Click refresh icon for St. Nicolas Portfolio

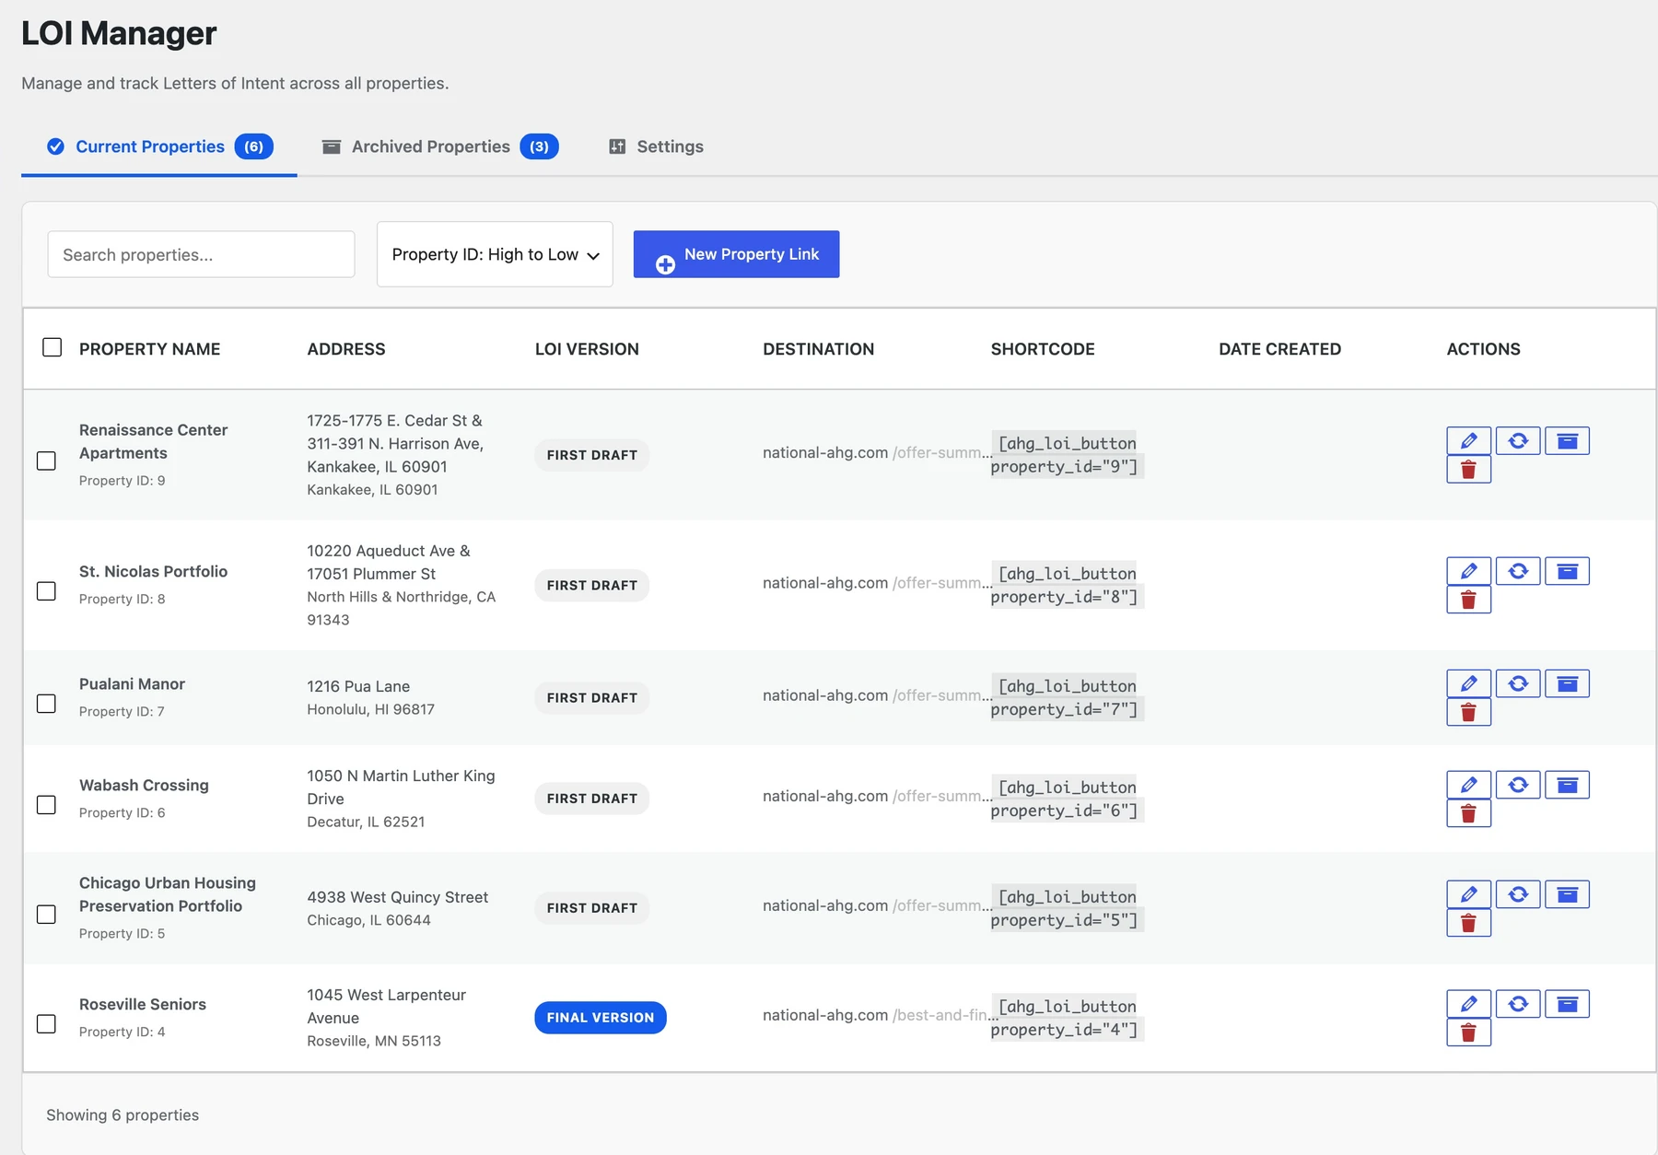[x=1518, y=571]
